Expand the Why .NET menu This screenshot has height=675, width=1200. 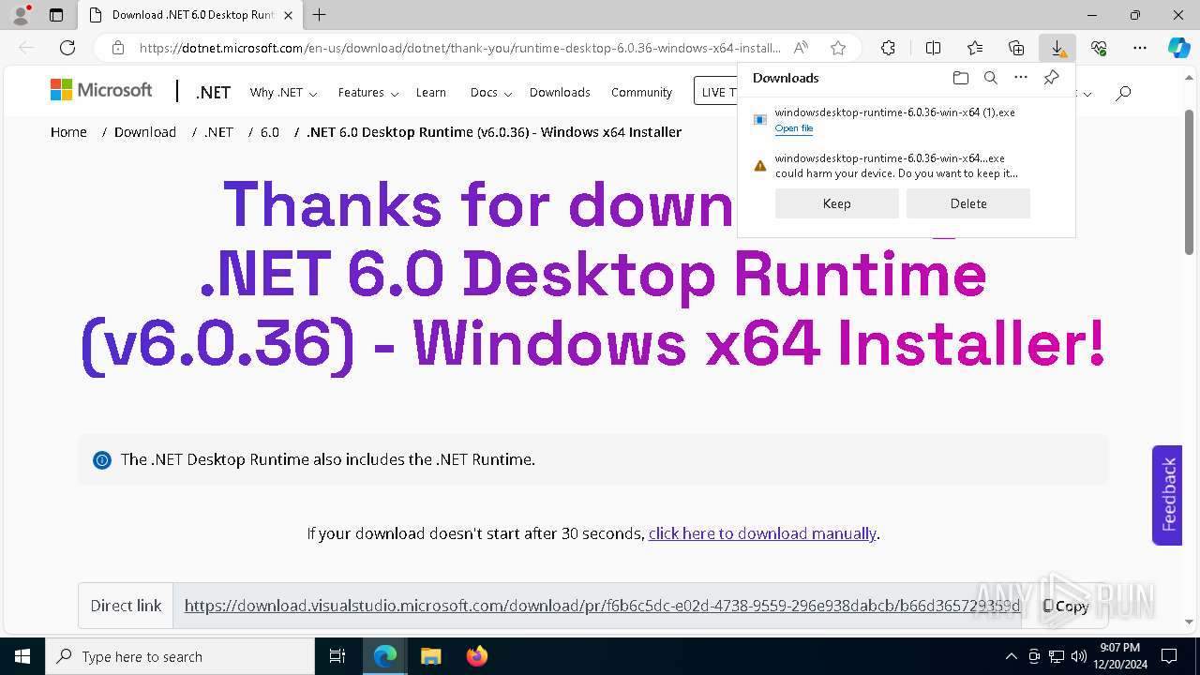point(283,93)
